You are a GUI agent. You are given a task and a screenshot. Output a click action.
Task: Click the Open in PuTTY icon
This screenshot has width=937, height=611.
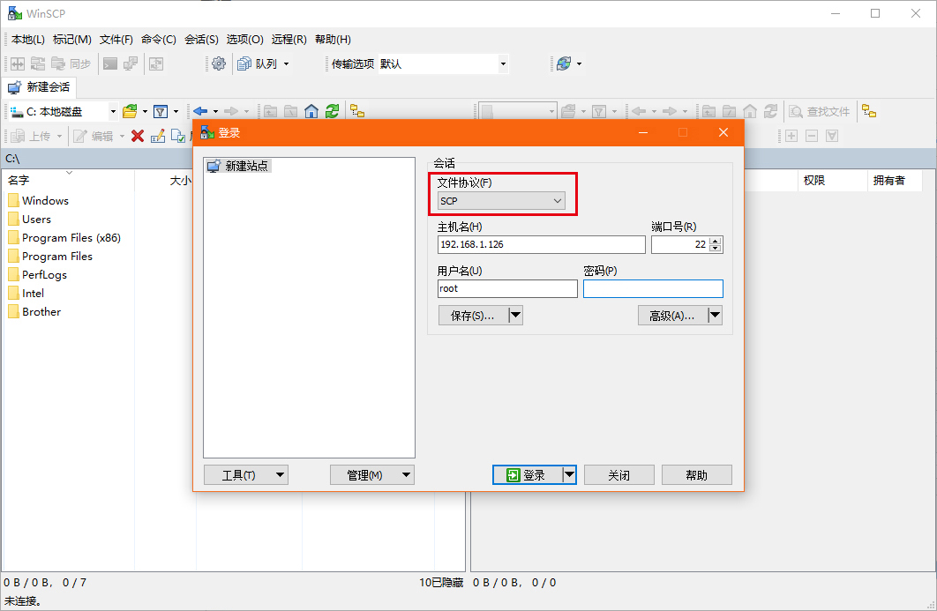(131, 63)
